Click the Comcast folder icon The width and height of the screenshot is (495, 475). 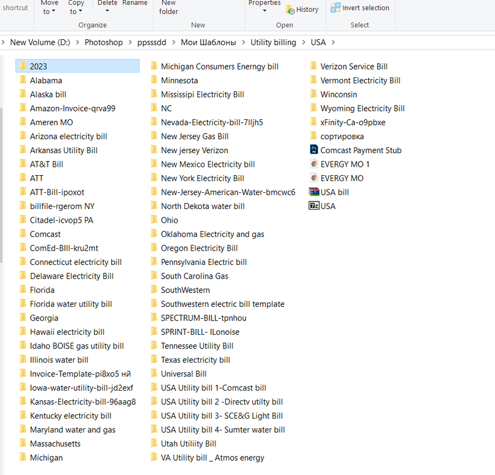tap(23, 234)
